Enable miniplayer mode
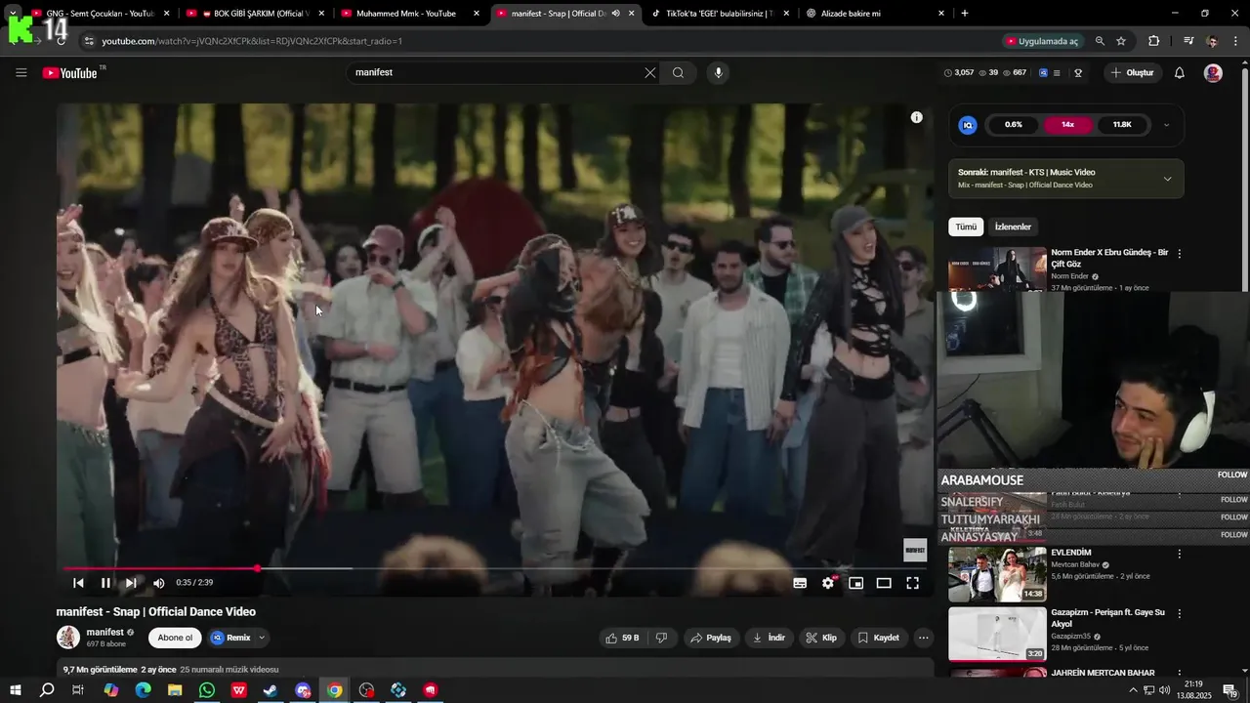1250x703 pixels. 855,583
